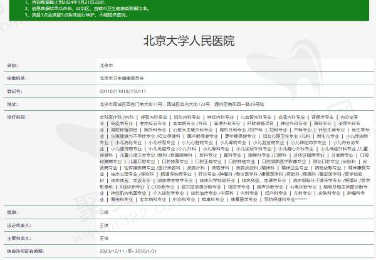Select the 执业许可证有效期 label
Screen dimensions: 376x260
[26, 251]
